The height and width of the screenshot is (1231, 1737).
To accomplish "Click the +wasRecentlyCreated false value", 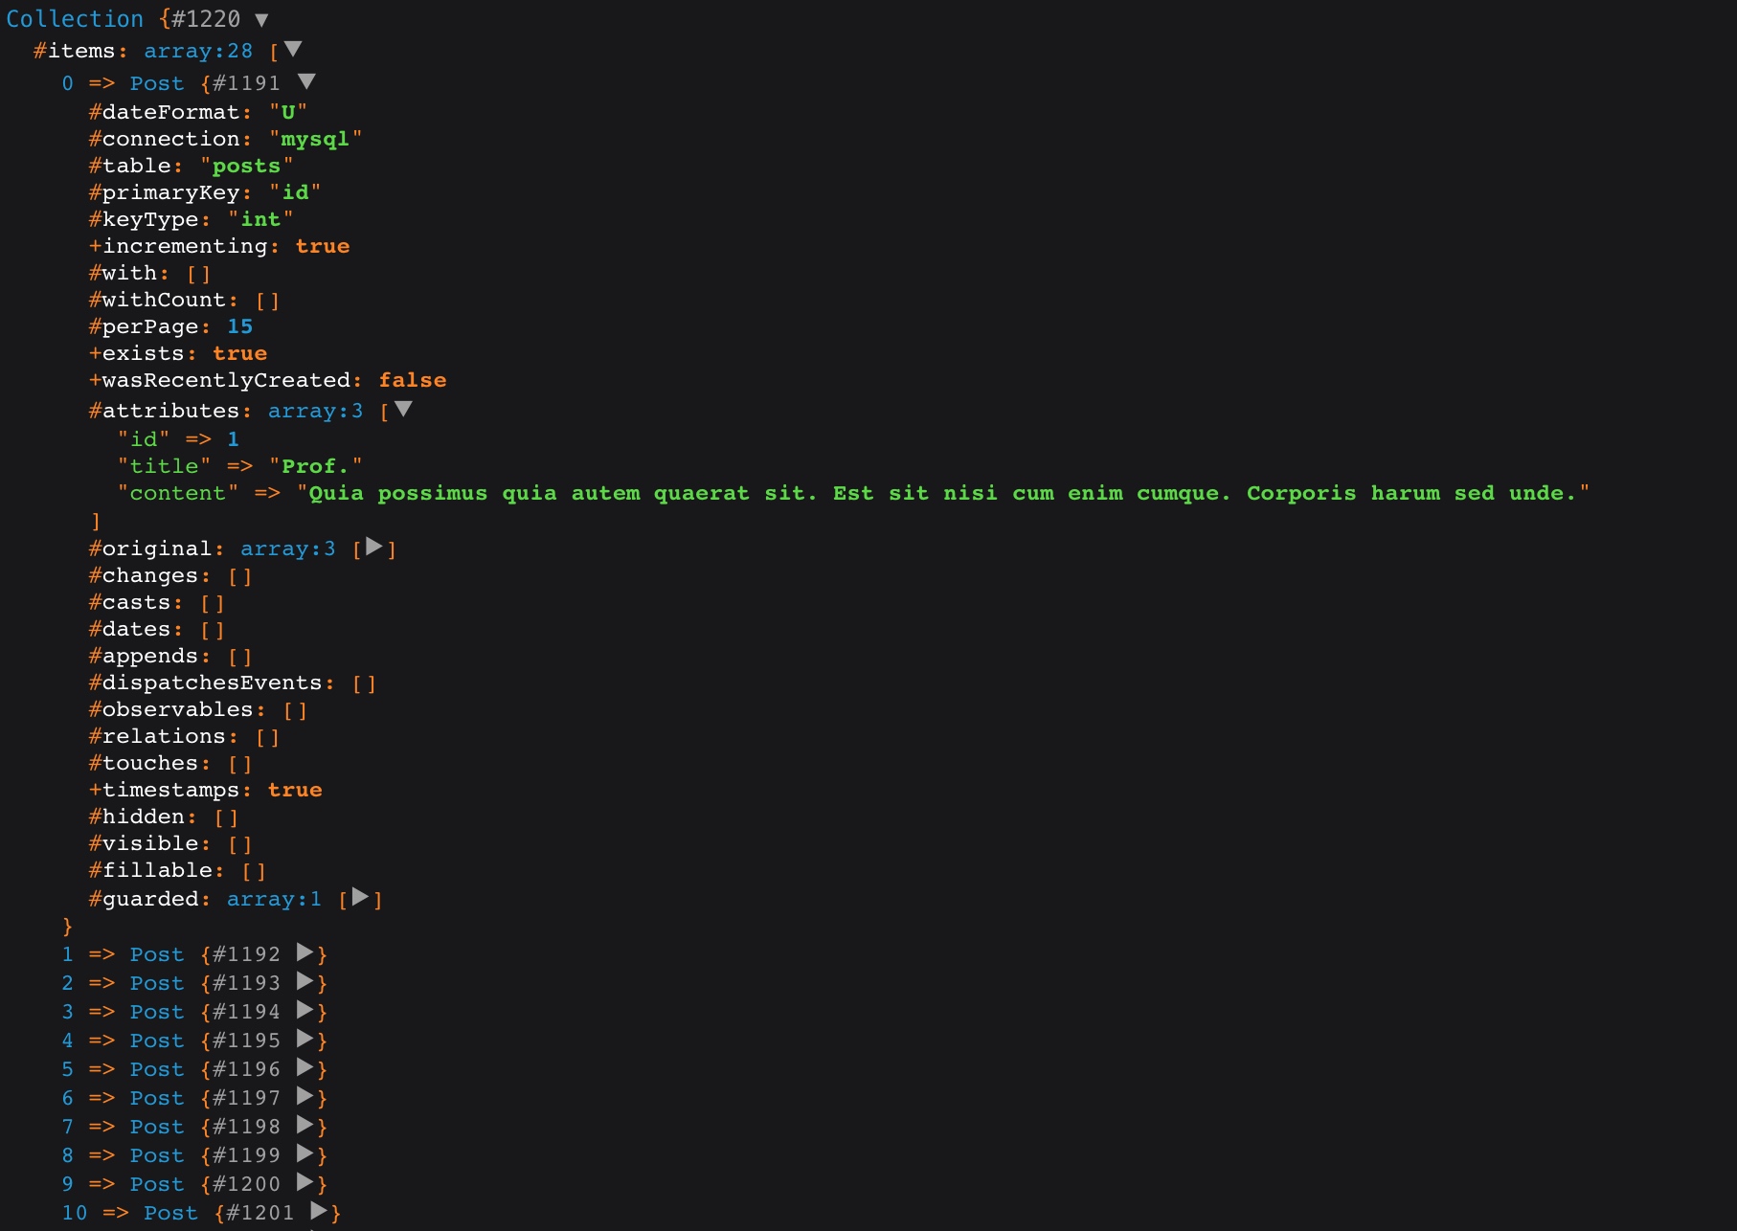I will (x=413, y=380).
